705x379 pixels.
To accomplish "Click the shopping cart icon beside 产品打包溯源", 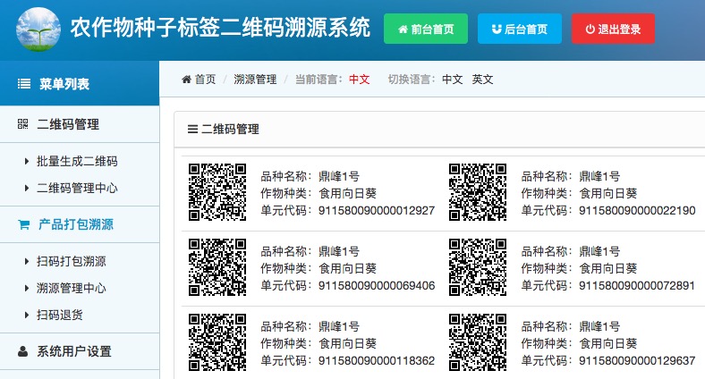I will [23, 224].
